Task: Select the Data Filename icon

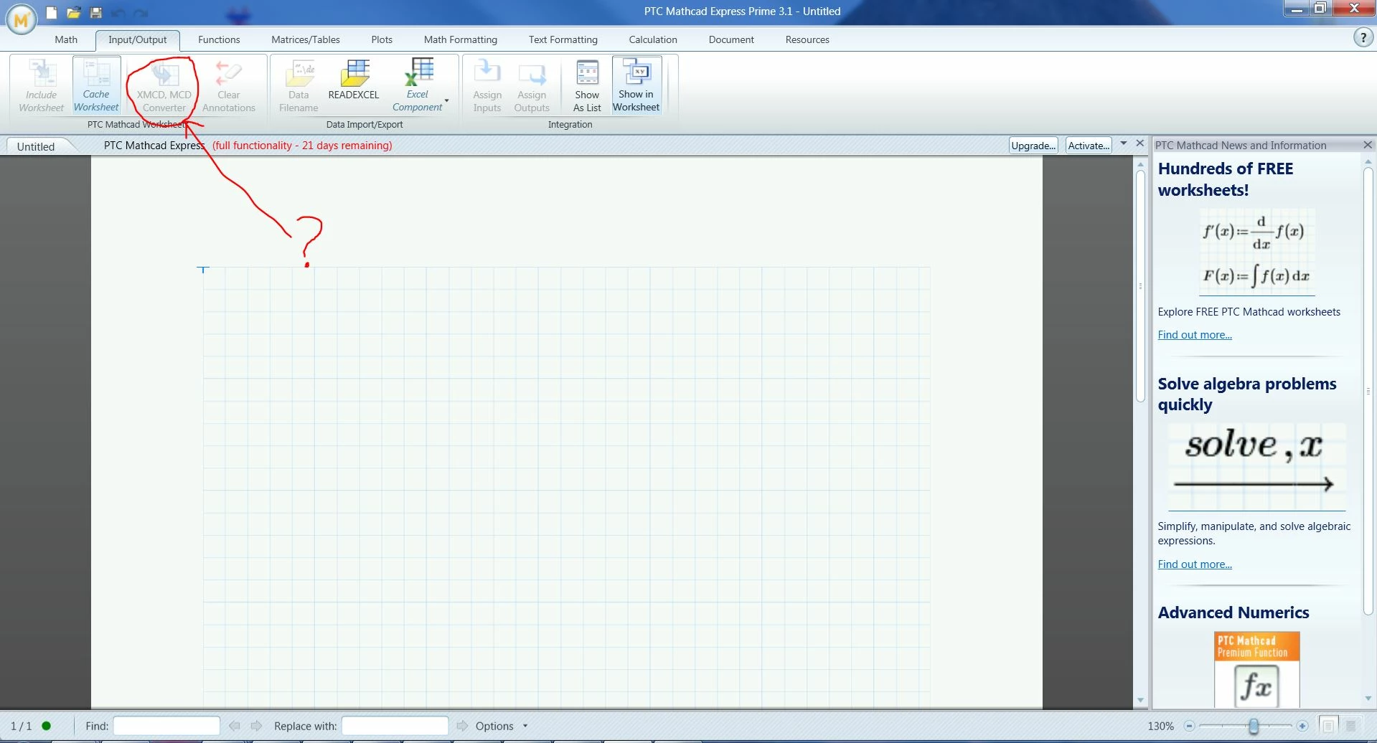Action: [299, 86]
